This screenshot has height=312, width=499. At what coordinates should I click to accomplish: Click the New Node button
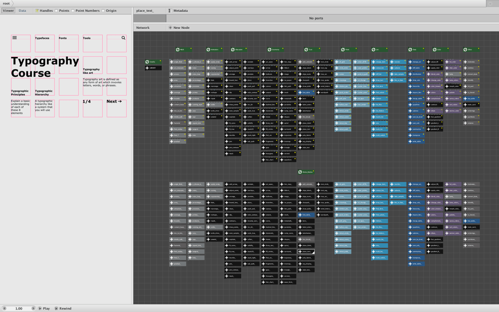tap(179, 27)
